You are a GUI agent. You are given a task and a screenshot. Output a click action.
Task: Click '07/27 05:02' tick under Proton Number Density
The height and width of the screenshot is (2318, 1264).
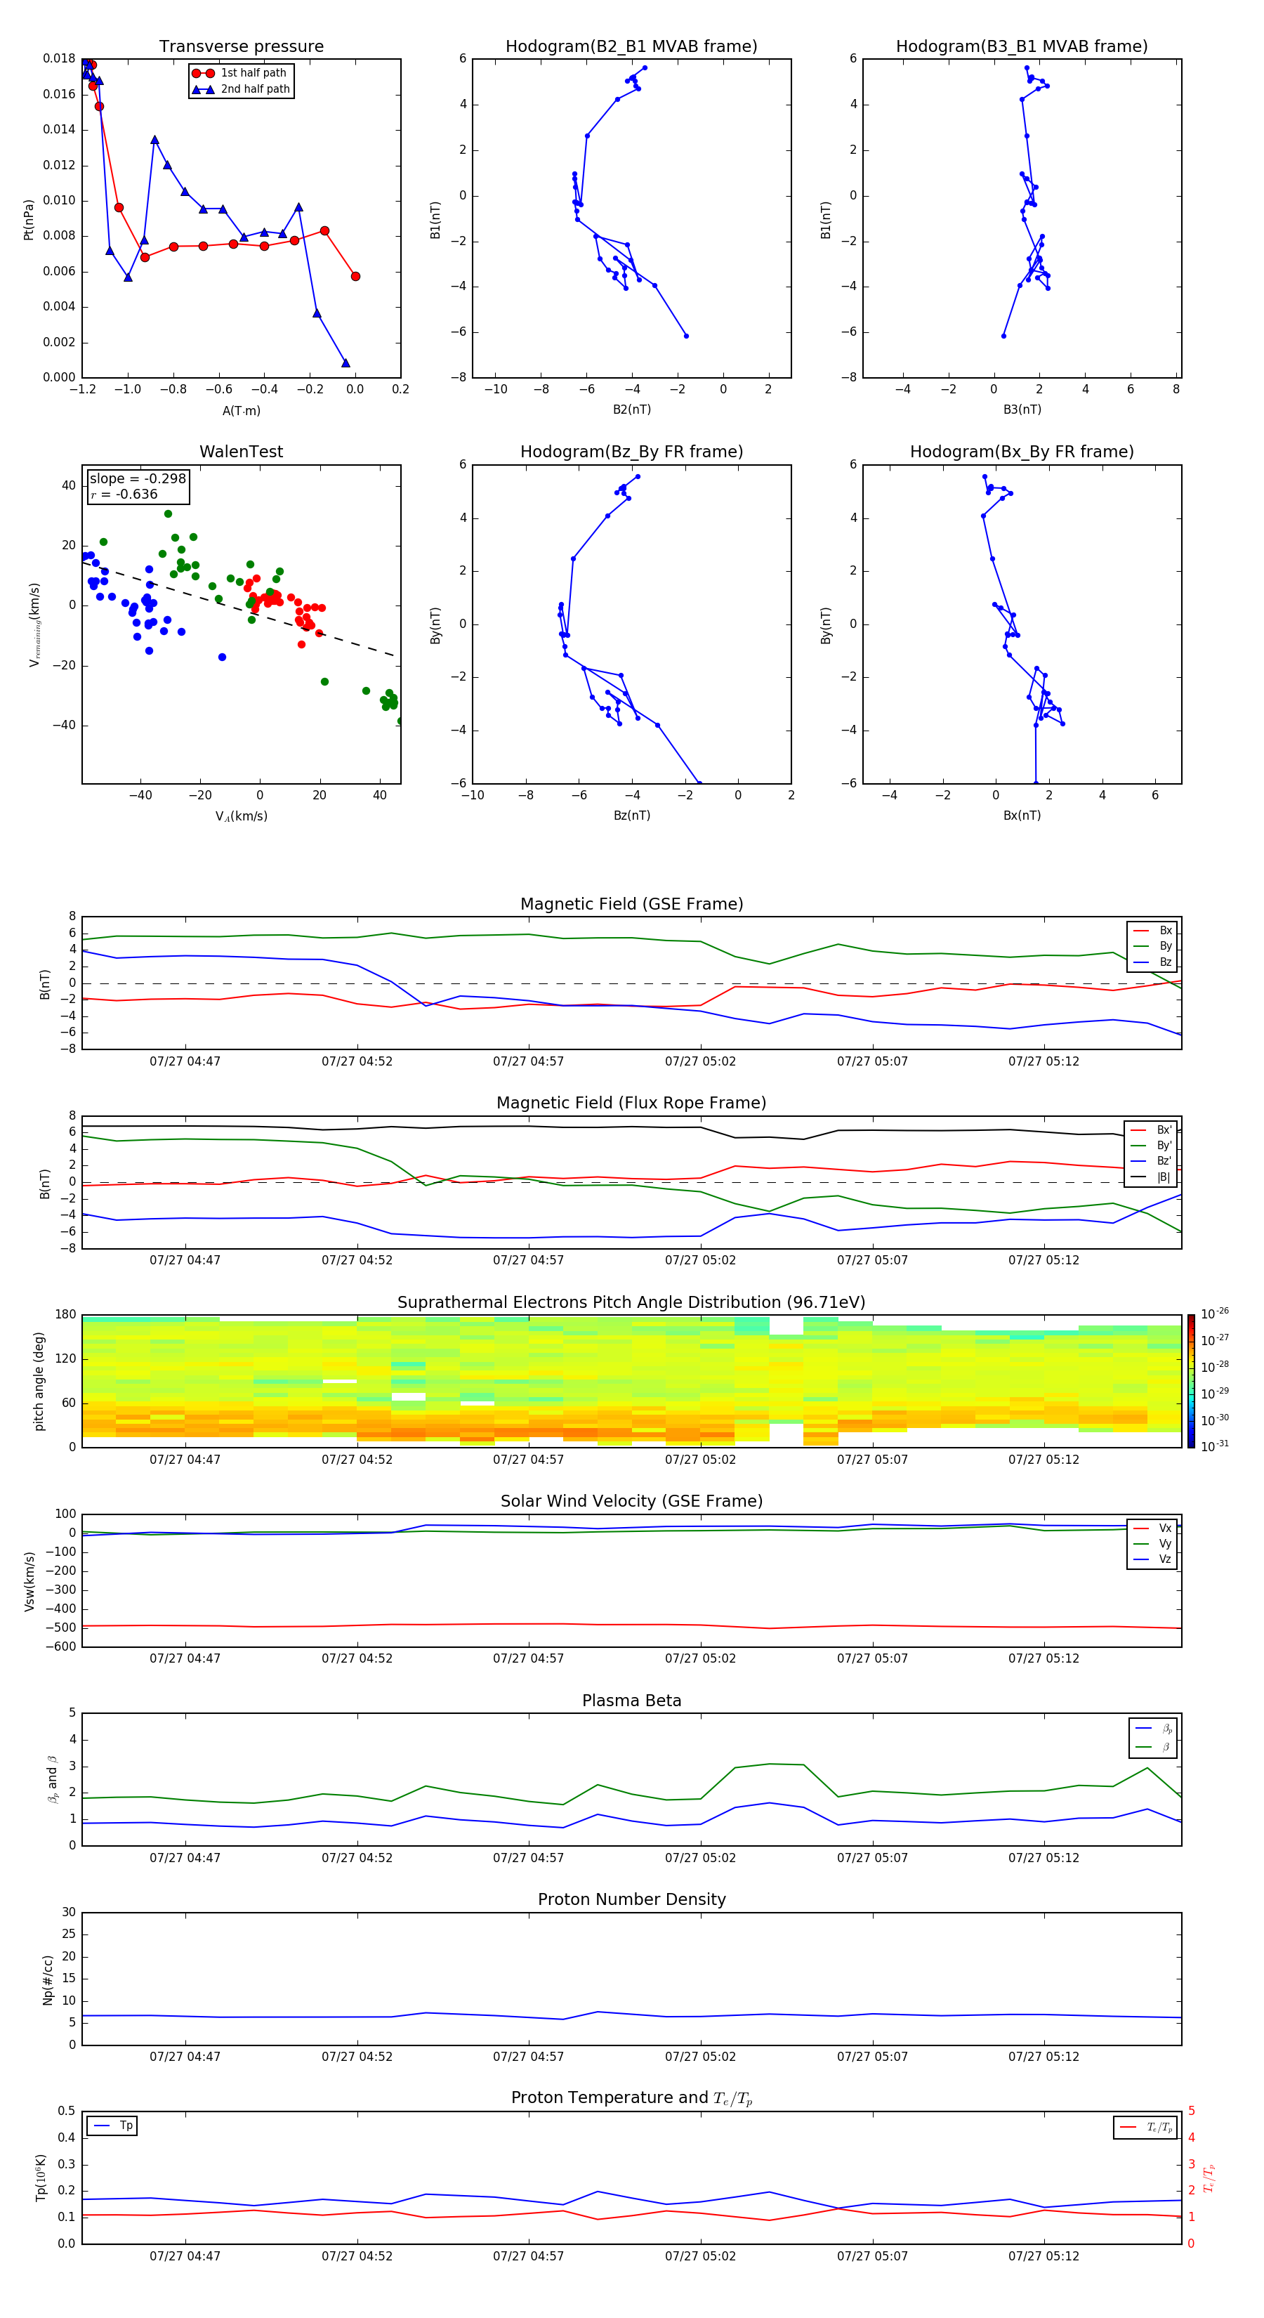[700, 2057]
